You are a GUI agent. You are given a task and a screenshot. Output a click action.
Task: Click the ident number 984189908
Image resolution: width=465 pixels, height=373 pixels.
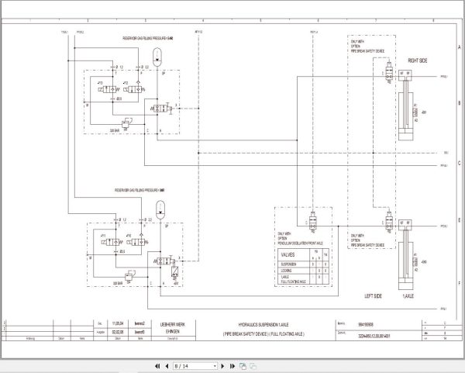tap(366, 325)
